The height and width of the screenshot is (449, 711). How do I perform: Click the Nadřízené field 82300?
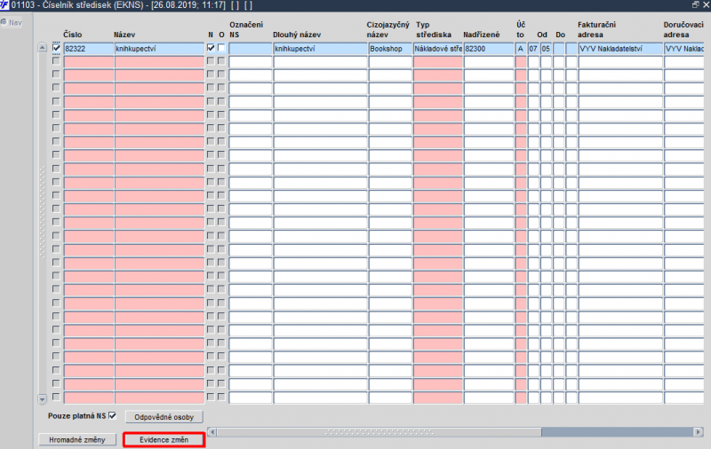[x=488, y=49]
